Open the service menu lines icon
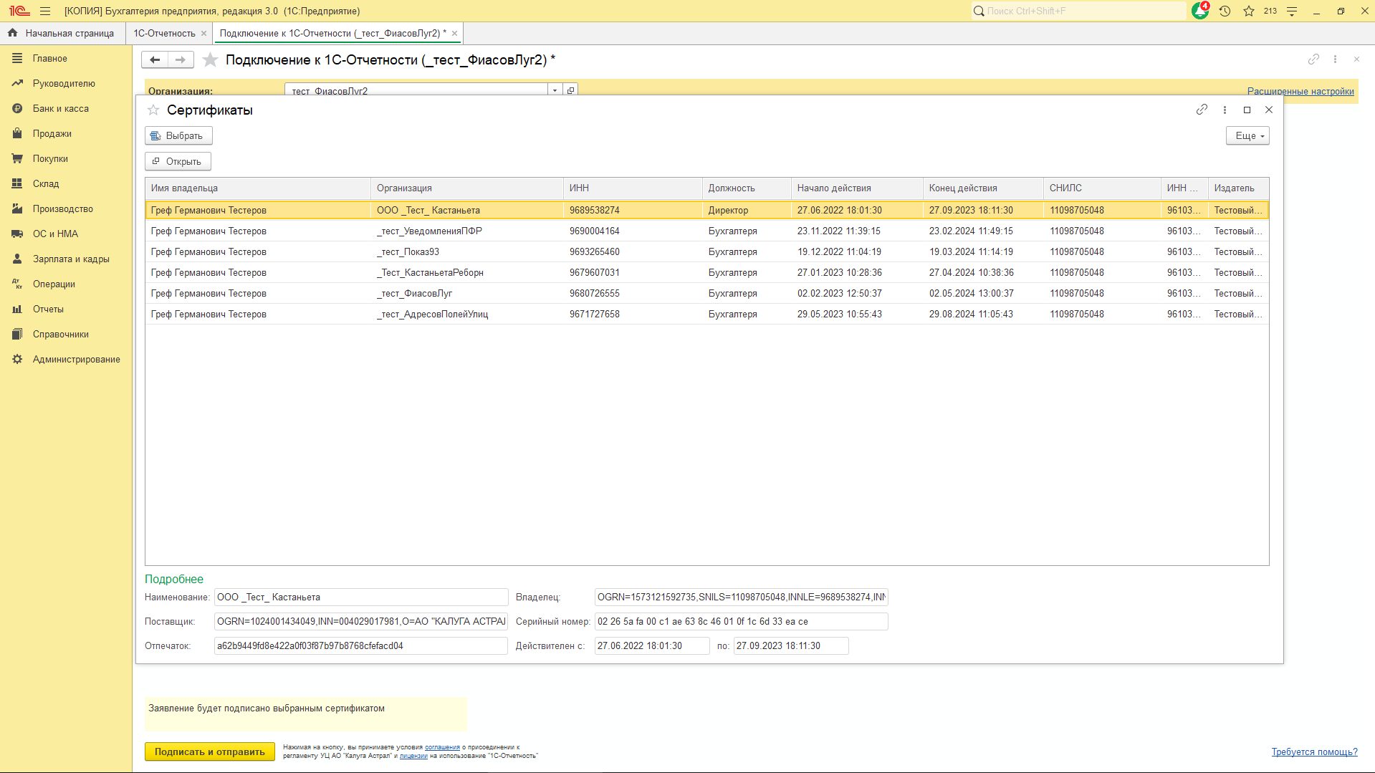This screenshot has width=1375, height=773. click(x=1292, y=11)
